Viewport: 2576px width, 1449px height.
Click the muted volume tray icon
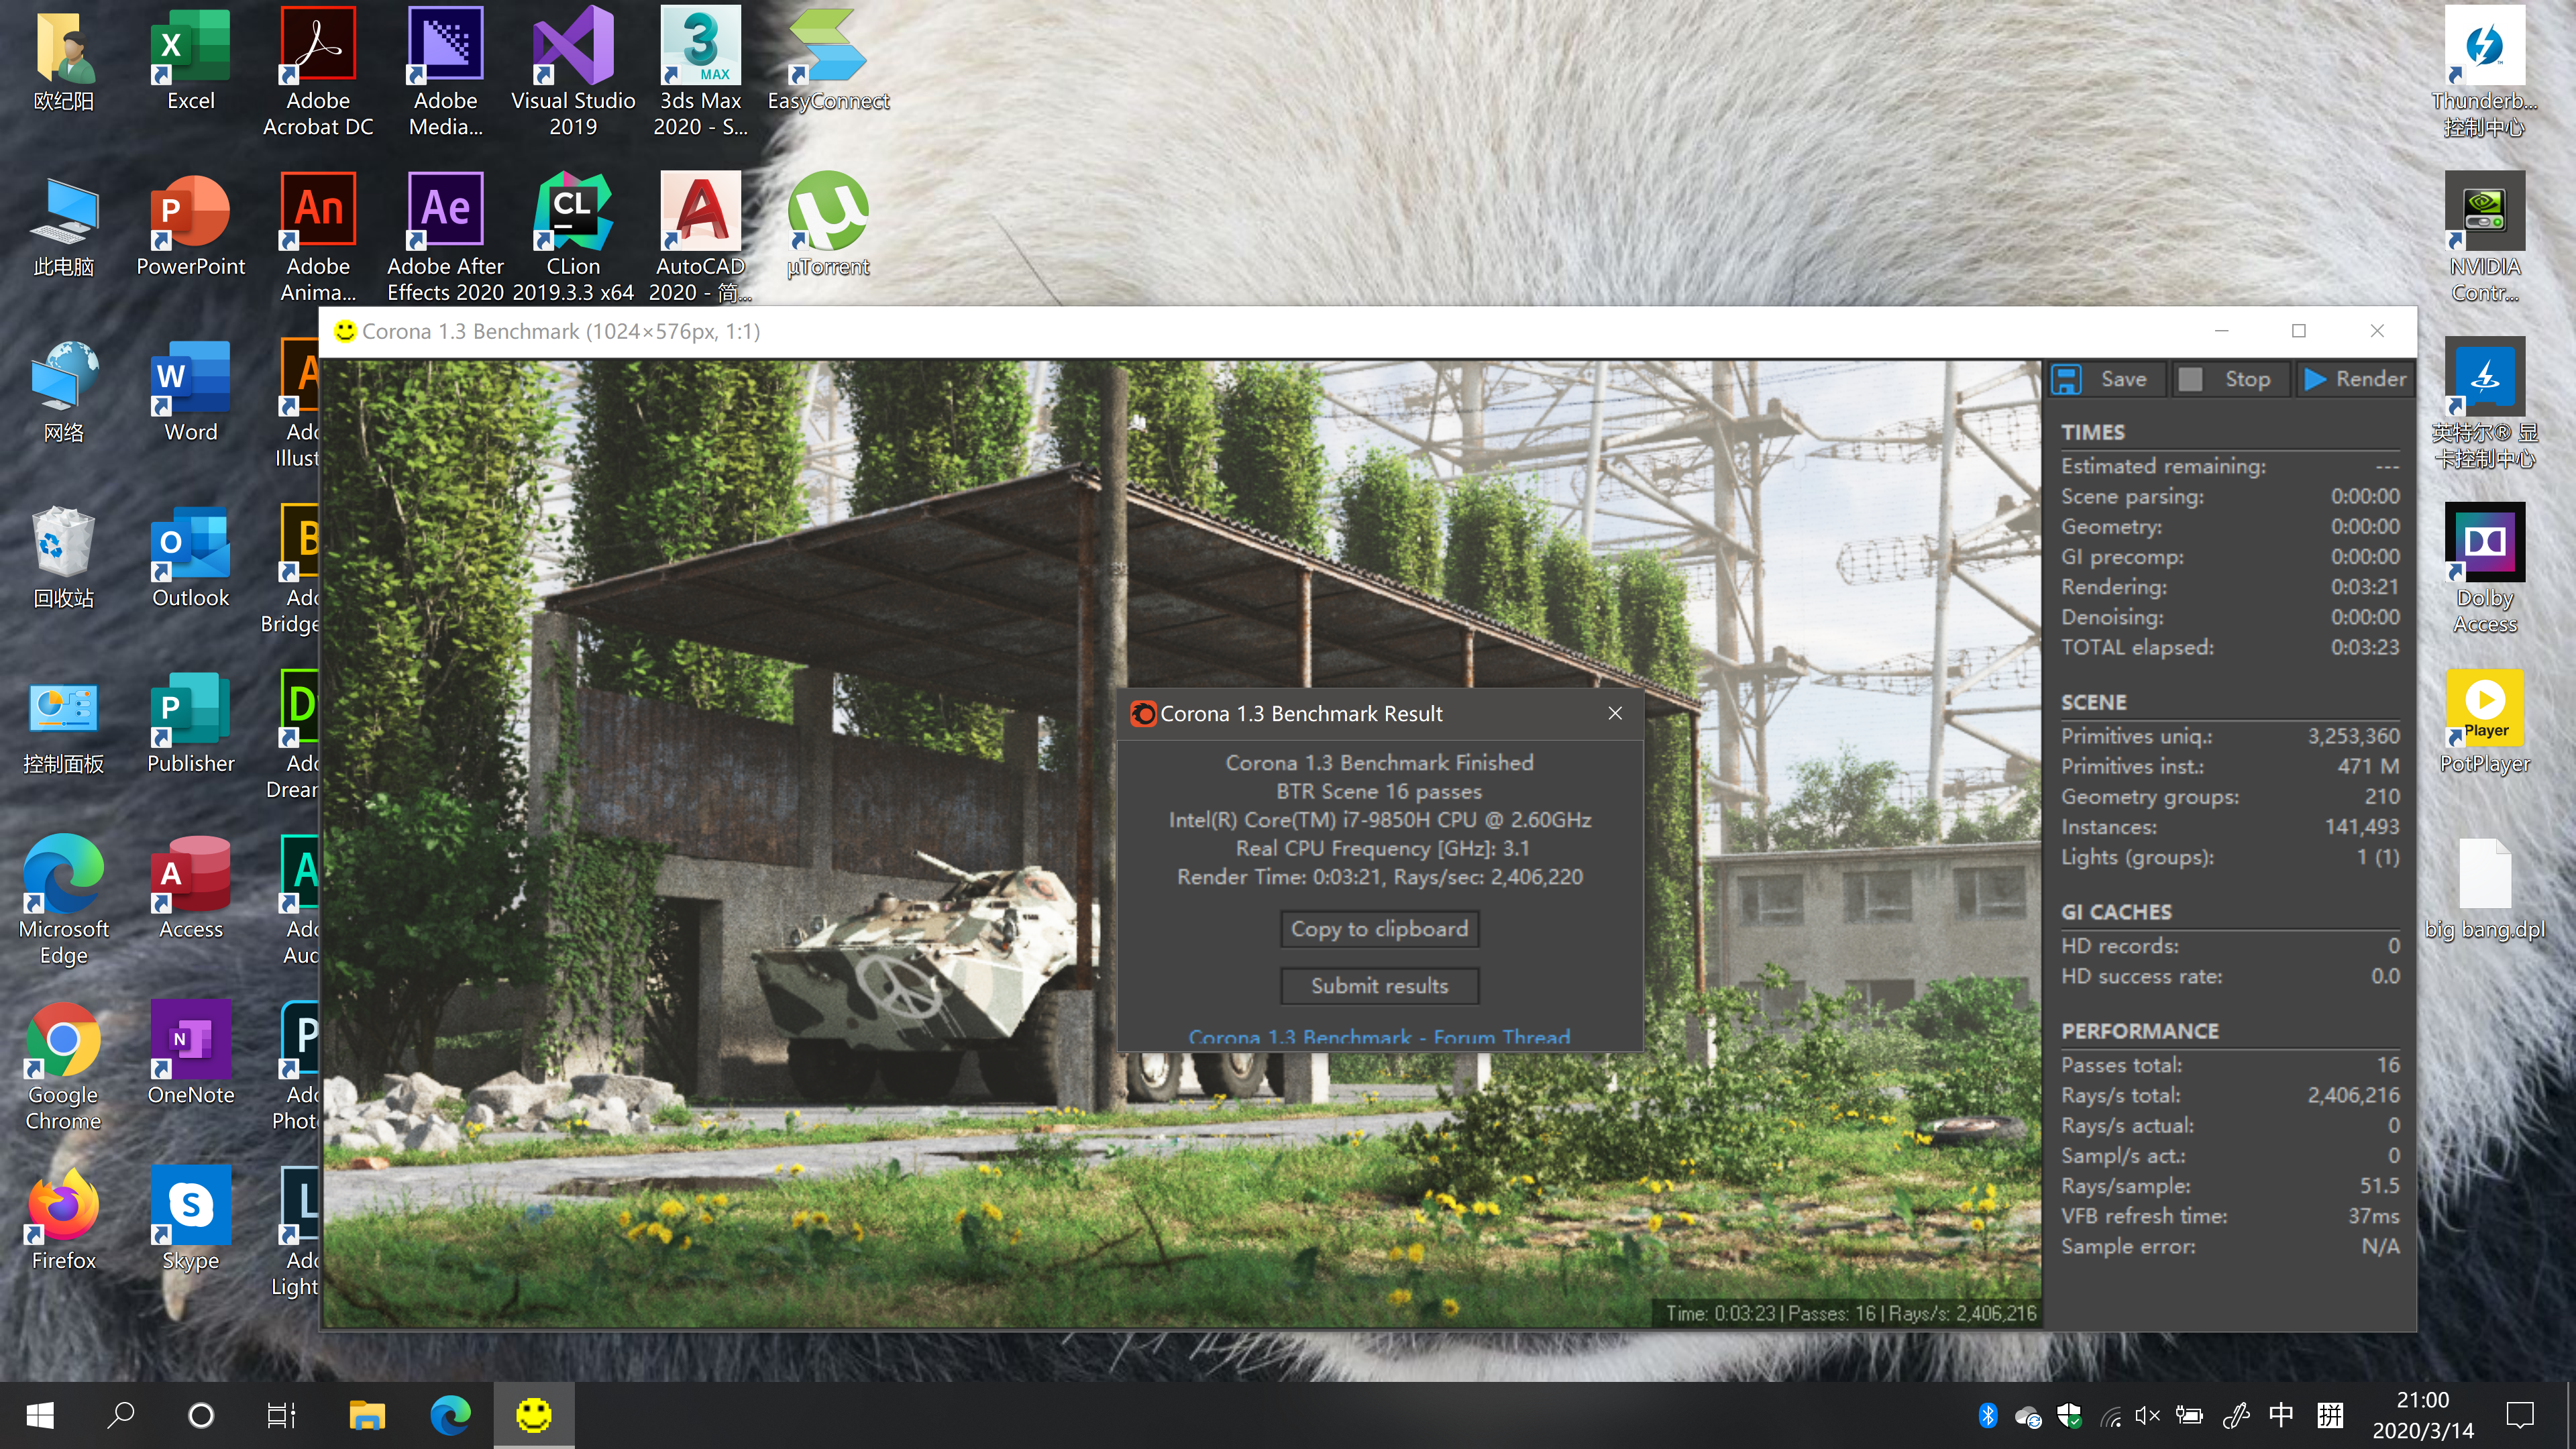pyautogui.click(x=2147, y=1415)
